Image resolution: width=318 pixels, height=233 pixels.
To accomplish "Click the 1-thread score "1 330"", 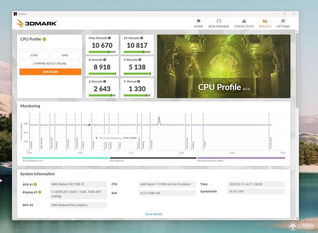I will click(137, 89).
